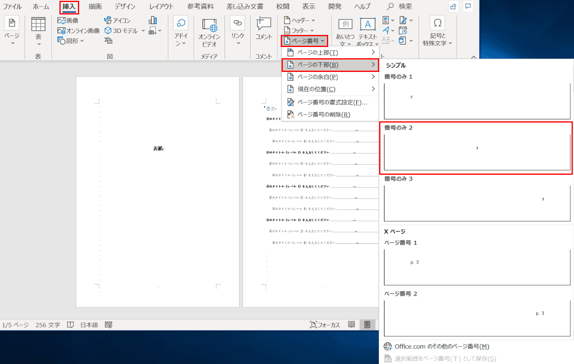The image size is (574, 364).
Task: Switch to the デザイン tab
Action: click(125, 6)
